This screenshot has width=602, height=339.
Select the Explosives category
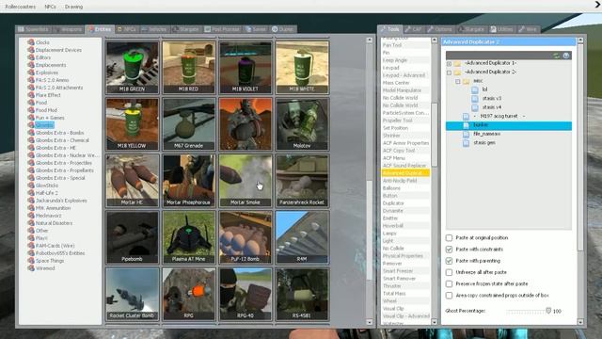pyautogui.click(x=47, y=73)
